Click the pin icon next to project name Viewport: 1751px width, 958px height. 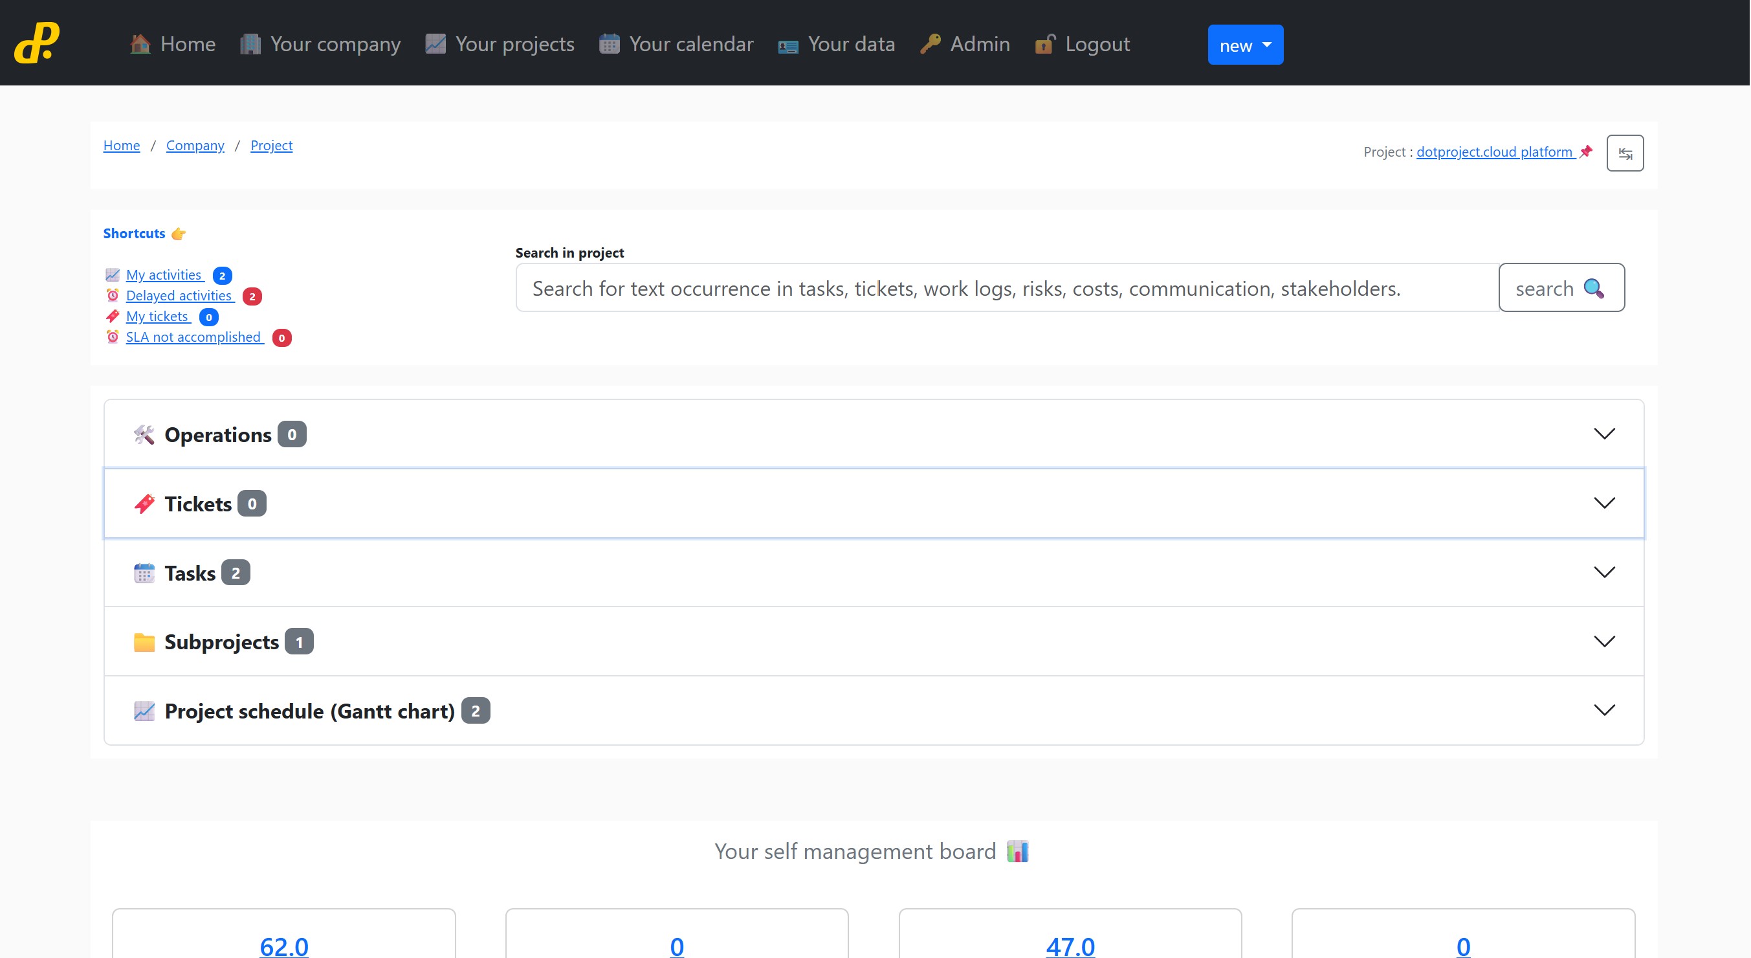coord(1586,151)
